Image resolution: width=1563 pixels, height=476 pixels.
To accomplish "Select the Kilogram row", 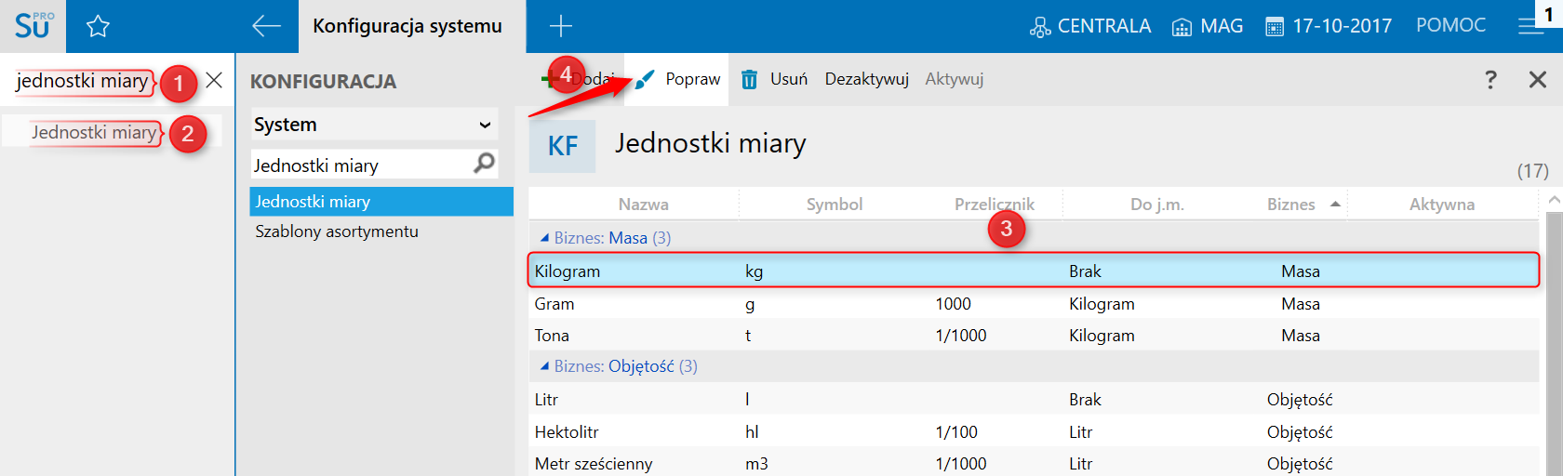I will pyautogui.click(x=1034, y=271).
